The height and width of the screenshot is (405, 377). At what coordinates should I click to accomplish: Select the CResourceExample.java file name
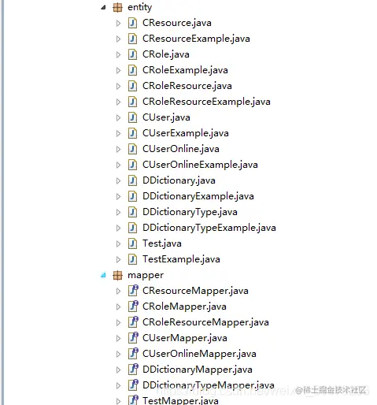196,39
